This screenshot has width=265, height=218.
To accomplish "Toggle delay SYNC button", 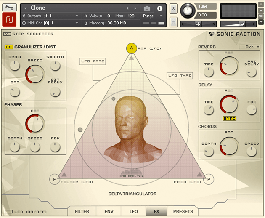I will (x=229, y=119).
